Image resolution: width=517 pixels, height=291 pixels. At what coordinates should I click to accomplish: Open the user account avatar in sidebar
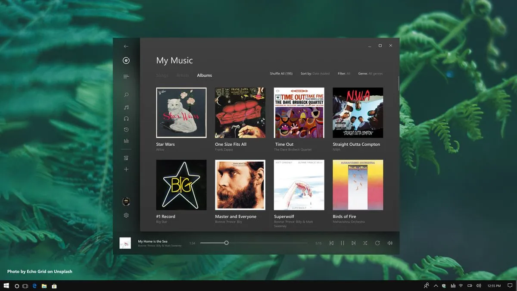tap(126, 201)
